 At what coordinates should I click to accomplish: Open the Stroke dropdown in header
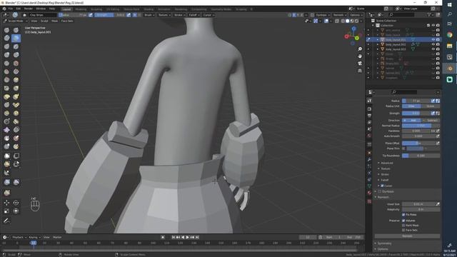pyautogui.click(x=179, y=15)
